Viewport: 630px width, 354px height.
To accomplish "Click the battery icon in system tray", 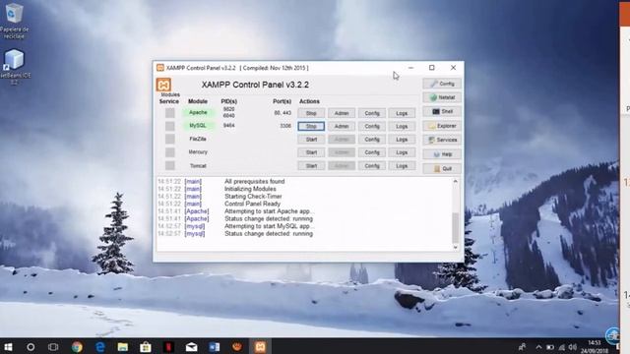I will (550, 347).
